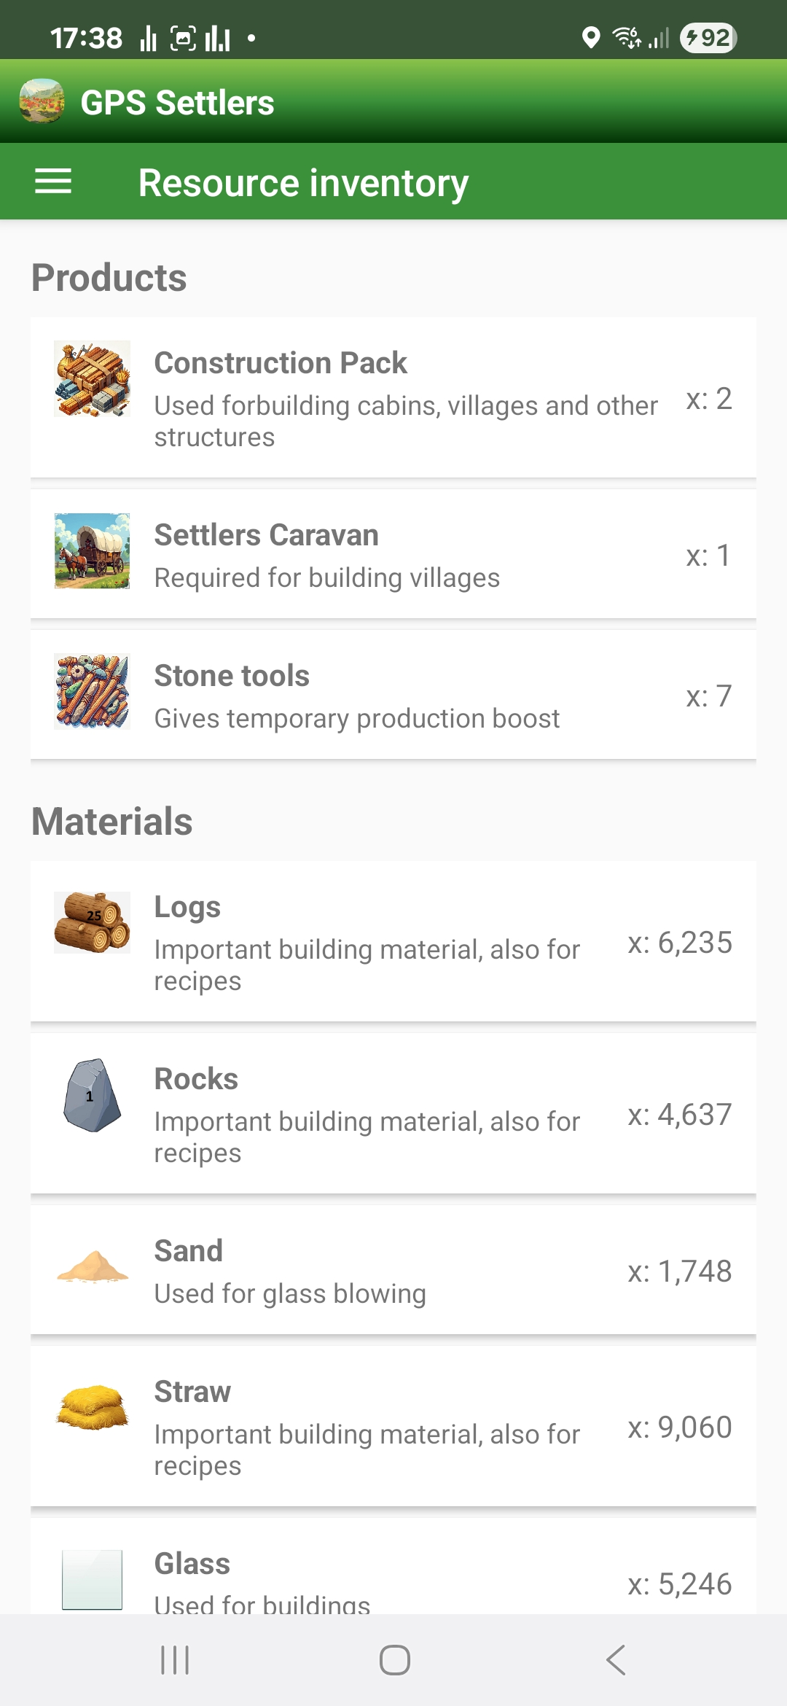The height and width of the screenshot is (1706, 787).
Task: Tap the Construction Pack icon
Action: (93, 379)
